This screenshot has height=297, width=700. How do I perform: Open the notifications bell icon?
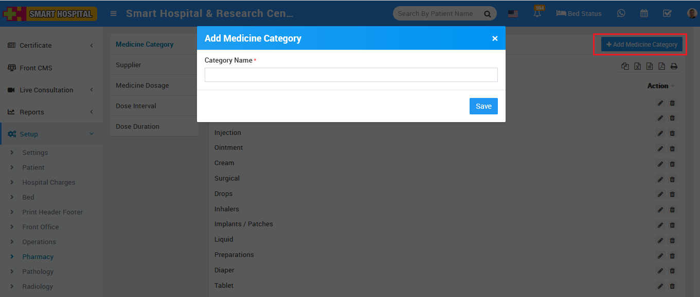tap(537, 14)
